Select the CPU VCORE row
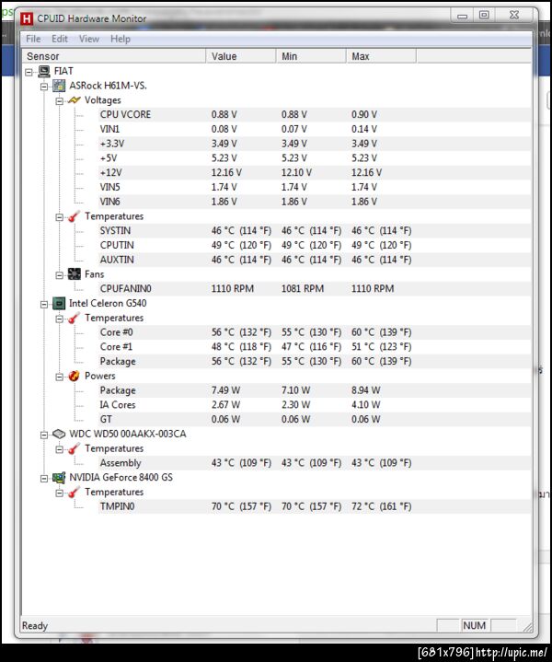552x662 pixels. point(315,114)
